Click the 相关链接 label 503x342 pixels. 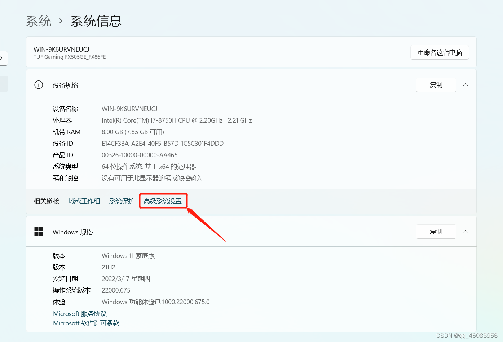[47, 201]
